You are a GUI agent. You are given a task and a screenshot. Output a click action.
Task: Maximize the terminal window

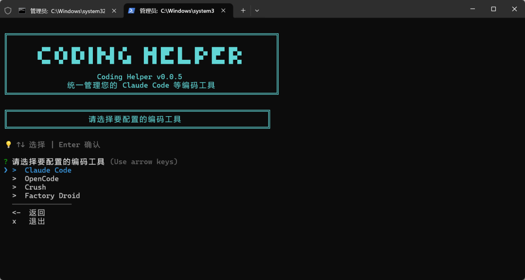[493, 9]
